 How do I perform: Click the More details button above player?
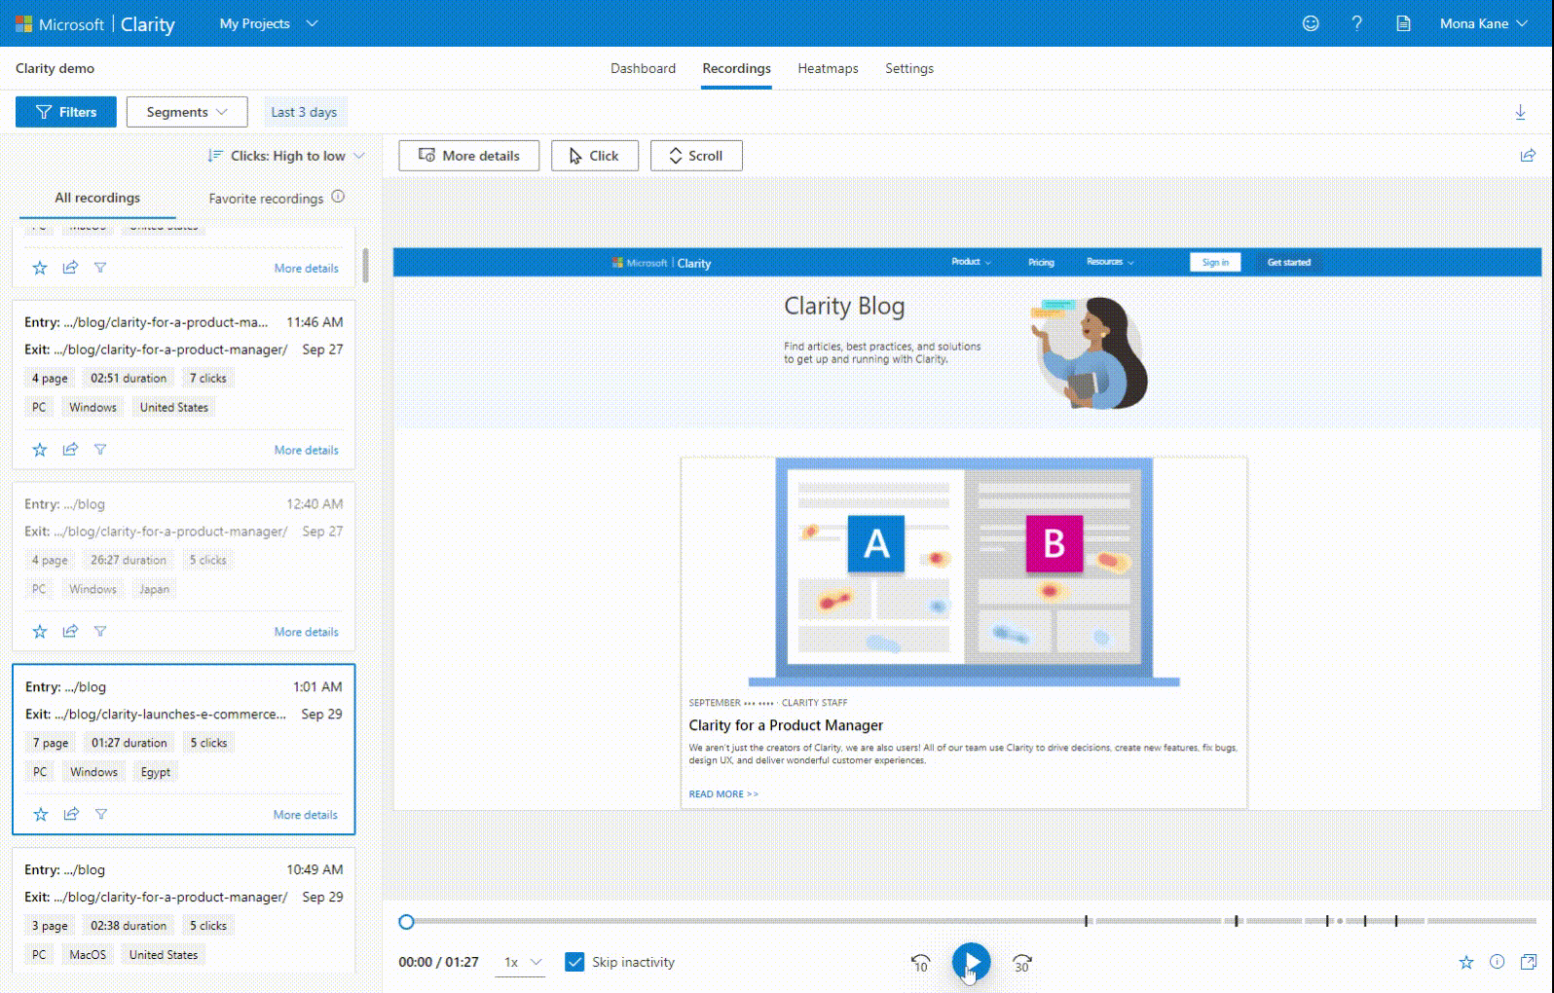(x=468, y=156)
